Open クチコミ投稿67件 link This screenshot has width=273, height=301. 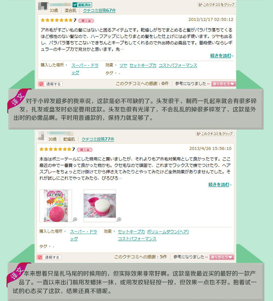tap(99, 10)
